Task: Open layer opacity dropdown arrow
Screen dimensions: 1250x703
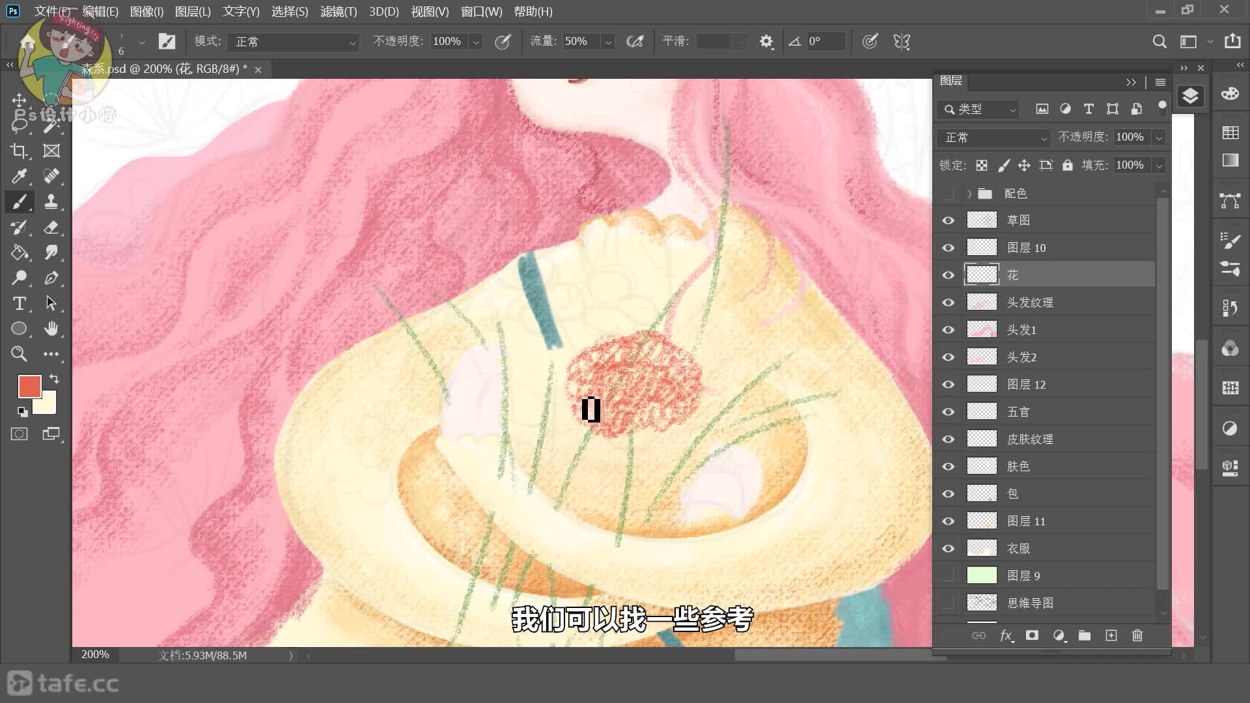Action: point(1159,137)
